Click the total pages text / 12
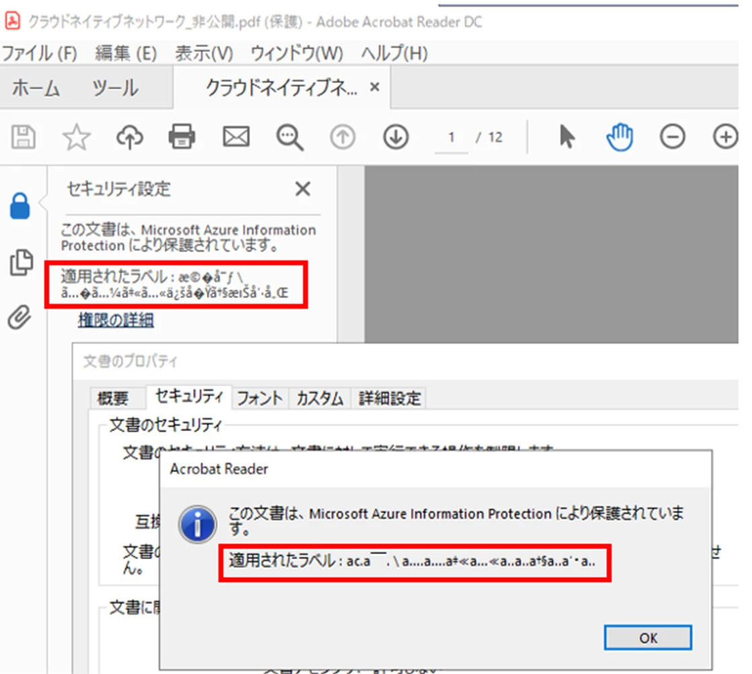752x674 pixels. 489,138
